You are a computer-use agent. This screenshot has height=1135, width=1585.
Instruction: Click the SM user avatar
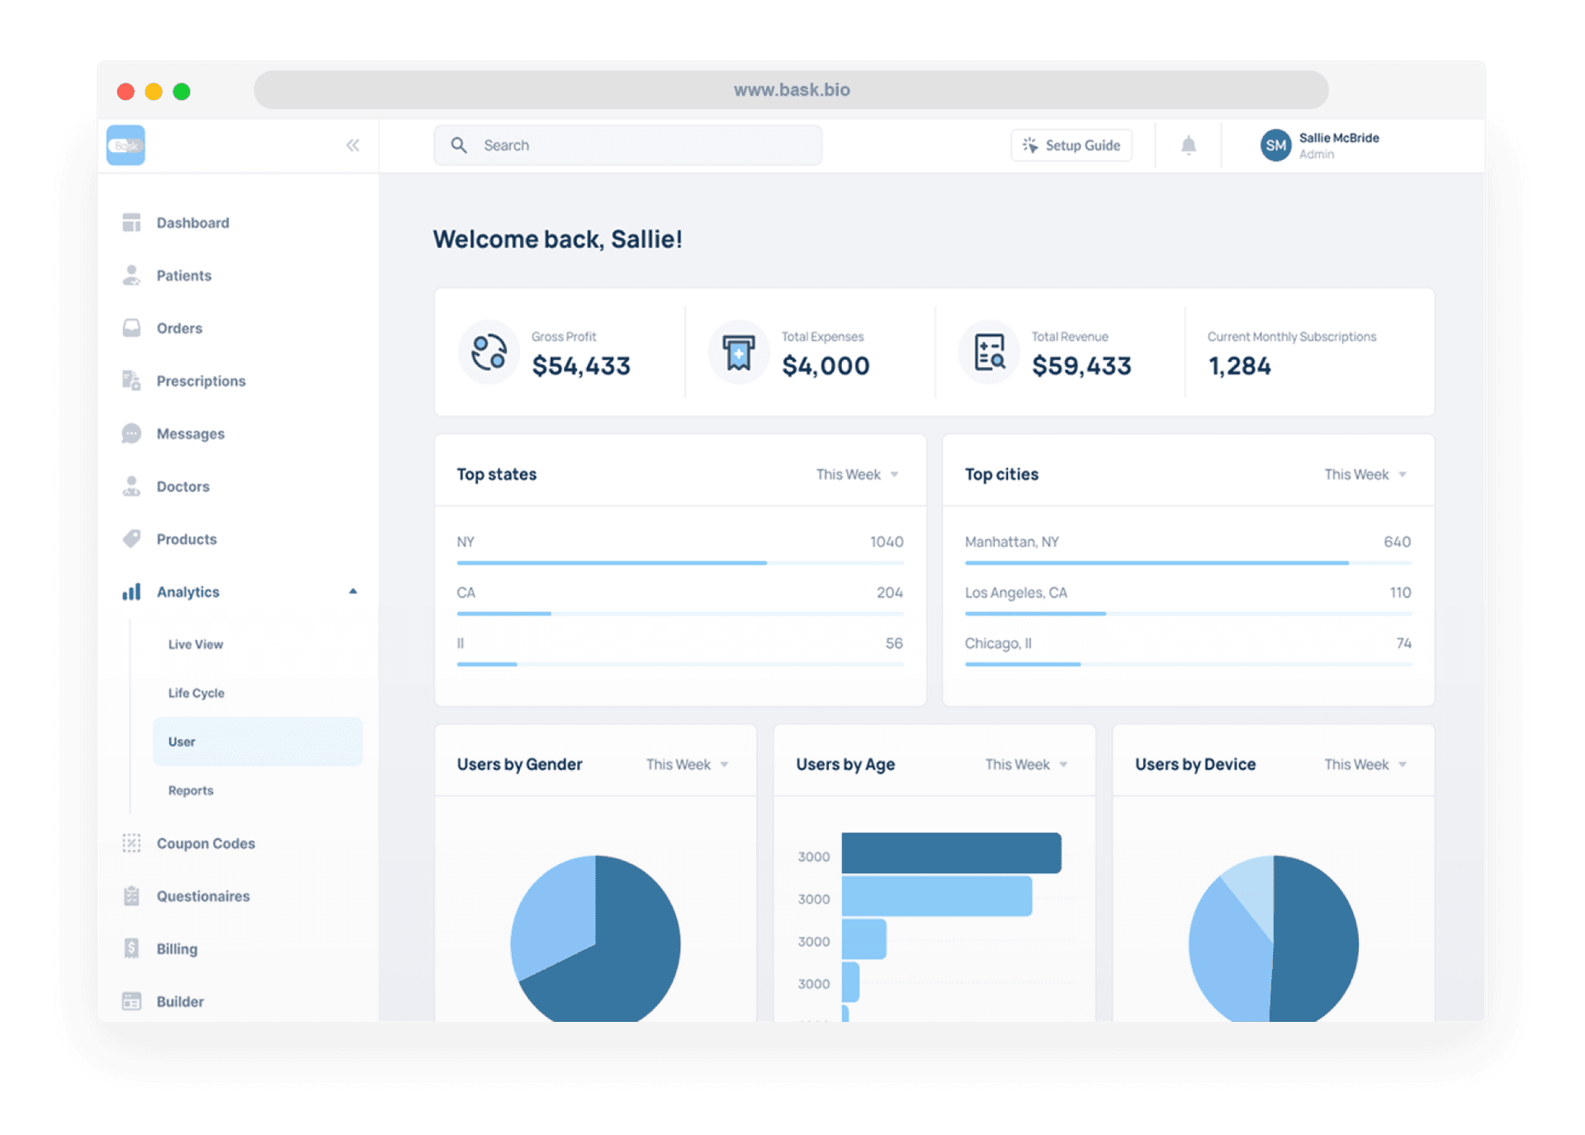[1275, 145]
